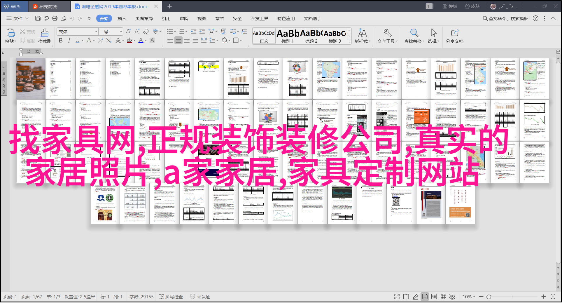This screenshot has width=562, height=303.
Task: Open Find and Replace (查找替换) tool
Action: click(x=414, y=33)
